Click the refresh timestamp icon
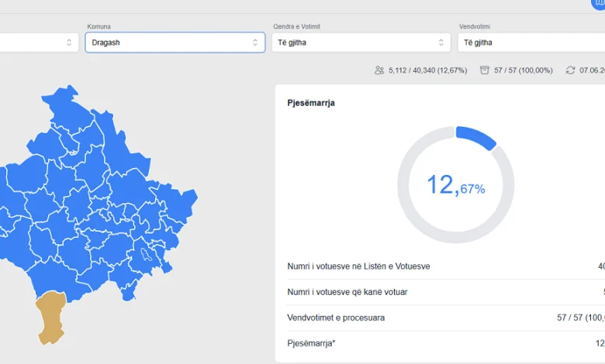605x364 pixels. [570, 70]
